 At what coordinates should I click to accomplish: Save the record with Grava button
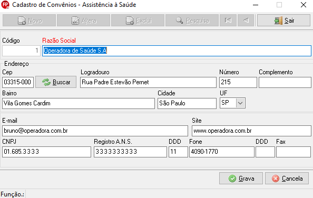241,179
